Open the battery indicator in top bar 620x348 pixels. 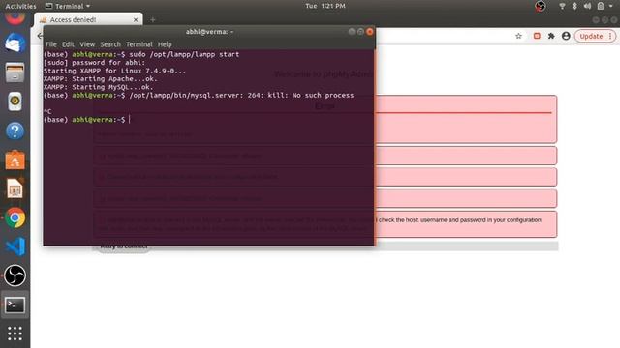click(x=601, y=6)
